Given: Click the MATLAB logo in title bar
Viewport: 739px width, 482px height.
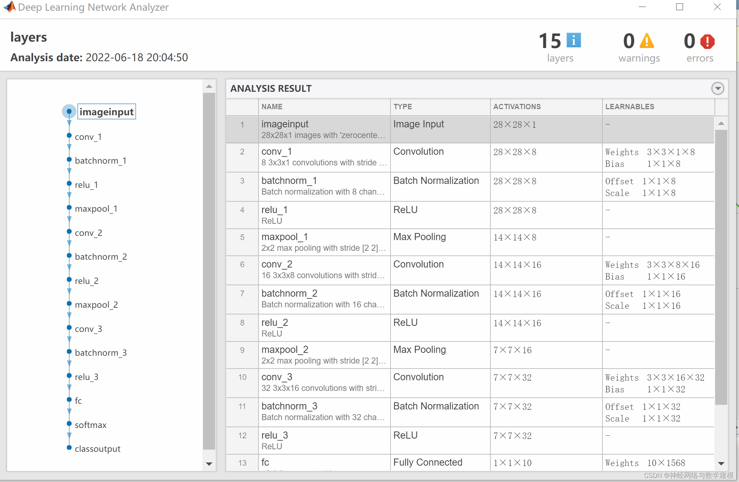Looking at the screenshot, I should pyautogui.click(x=9, y=7).
